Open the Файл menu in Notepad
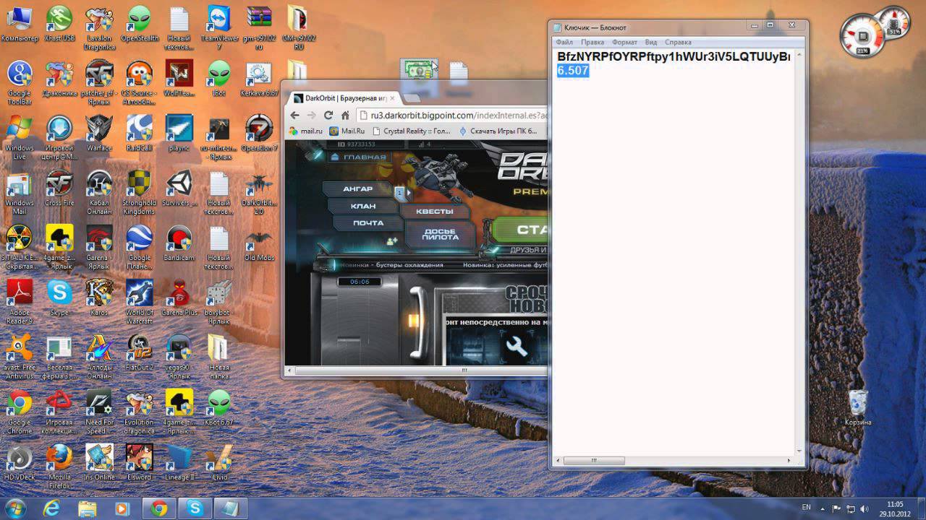 (564, 43)
